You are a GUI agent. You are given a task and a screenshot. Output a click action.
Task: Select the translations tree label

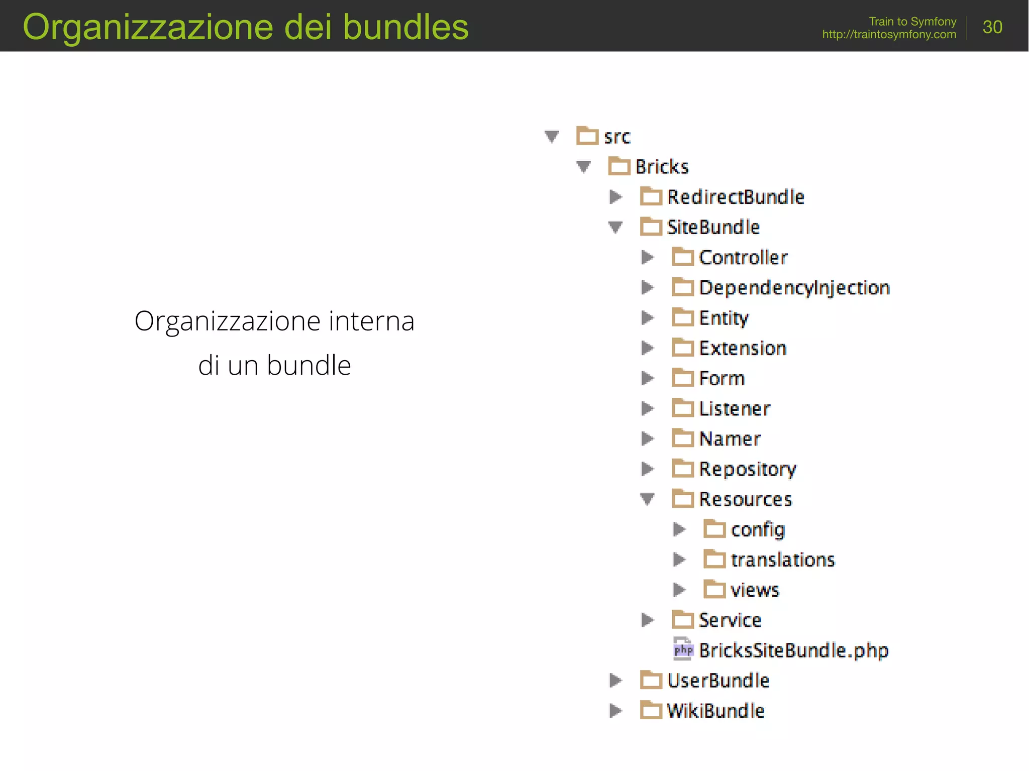tap(783, 560)
